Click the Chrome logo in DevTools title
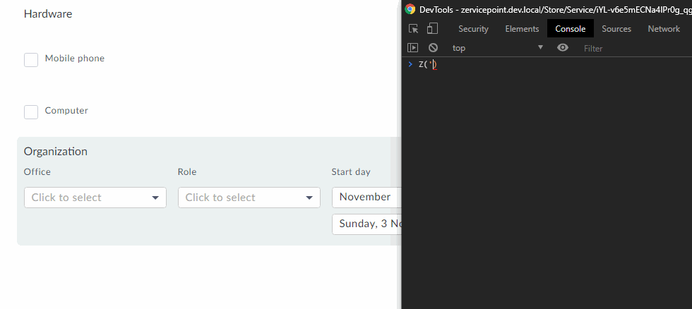 (410, 9)
